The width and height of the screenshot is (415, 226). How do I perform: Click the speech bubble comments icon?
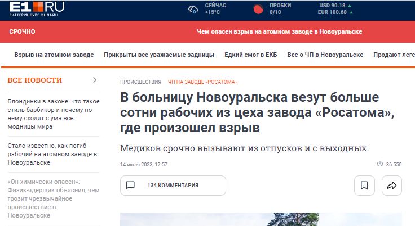130,186
